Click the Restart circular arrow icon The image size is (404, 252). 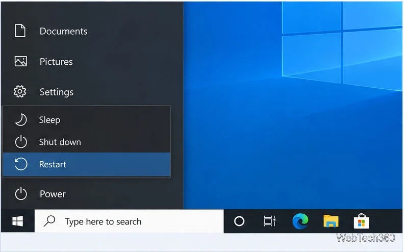coord(21,164)
